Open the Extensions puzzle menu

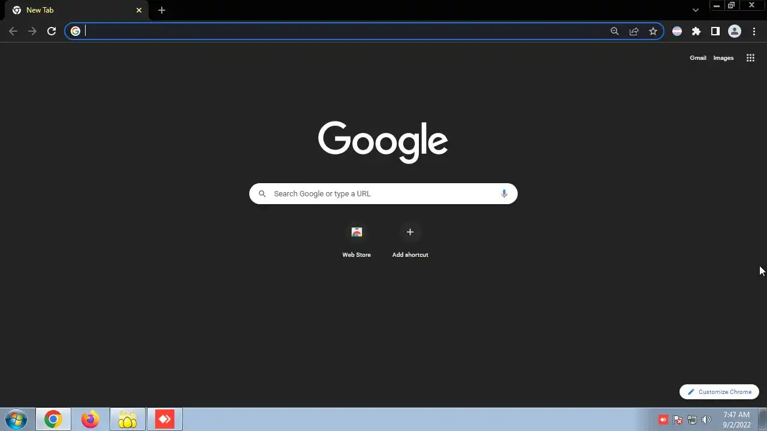(x=696, y=31)
